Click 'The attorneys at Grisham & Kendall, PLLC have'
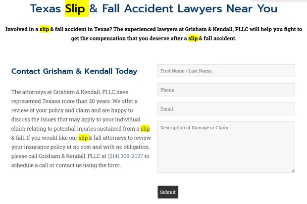Screen dimensions: 307x204 tap(70, 92)
